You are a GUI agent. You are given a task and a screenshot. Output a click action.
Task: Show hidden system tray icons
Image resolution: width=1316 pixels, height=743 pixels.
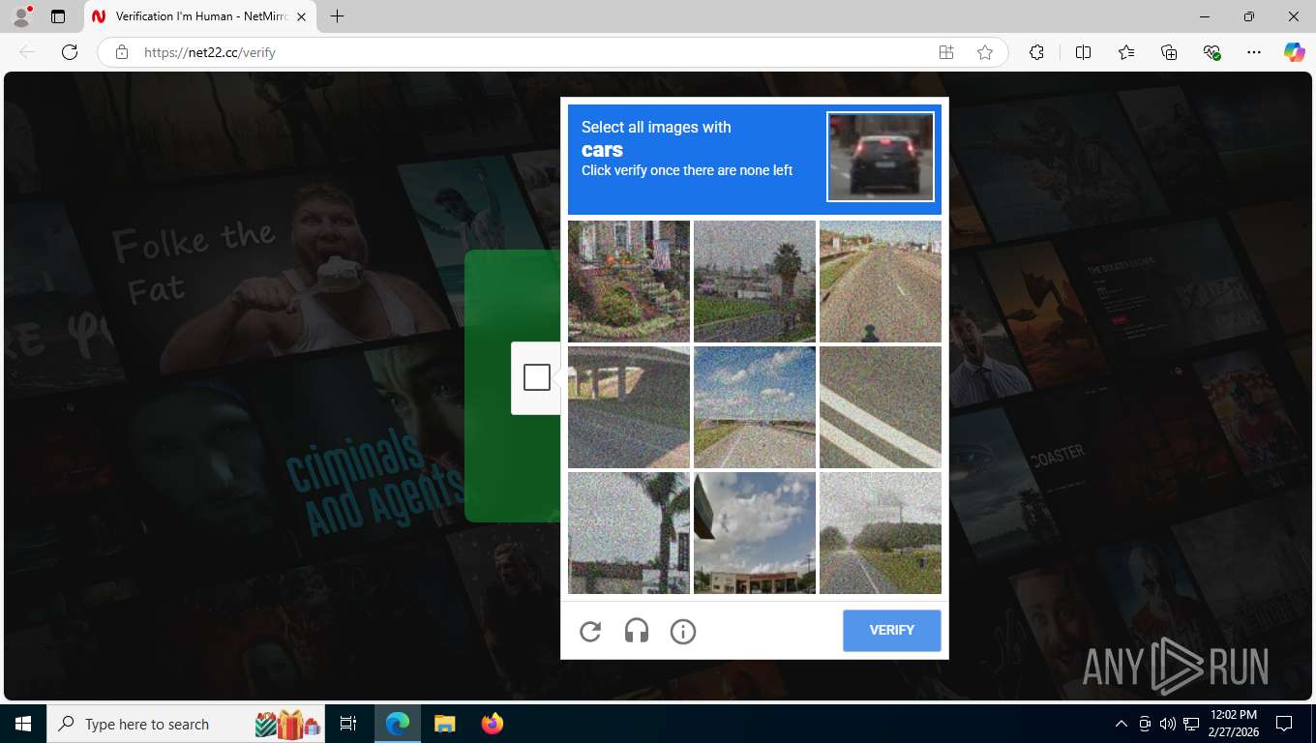click(1122, 724)
